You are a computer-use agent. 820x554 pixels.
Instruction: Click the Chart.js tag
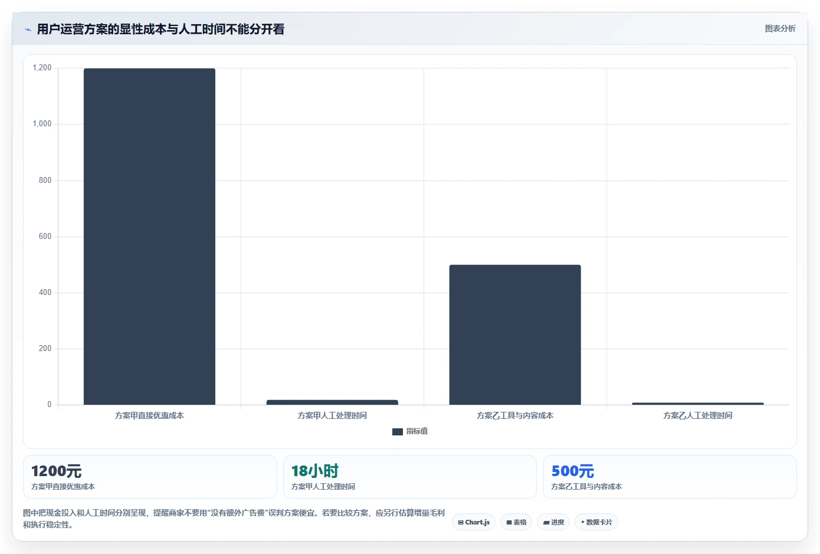click(x=474, y=522)
